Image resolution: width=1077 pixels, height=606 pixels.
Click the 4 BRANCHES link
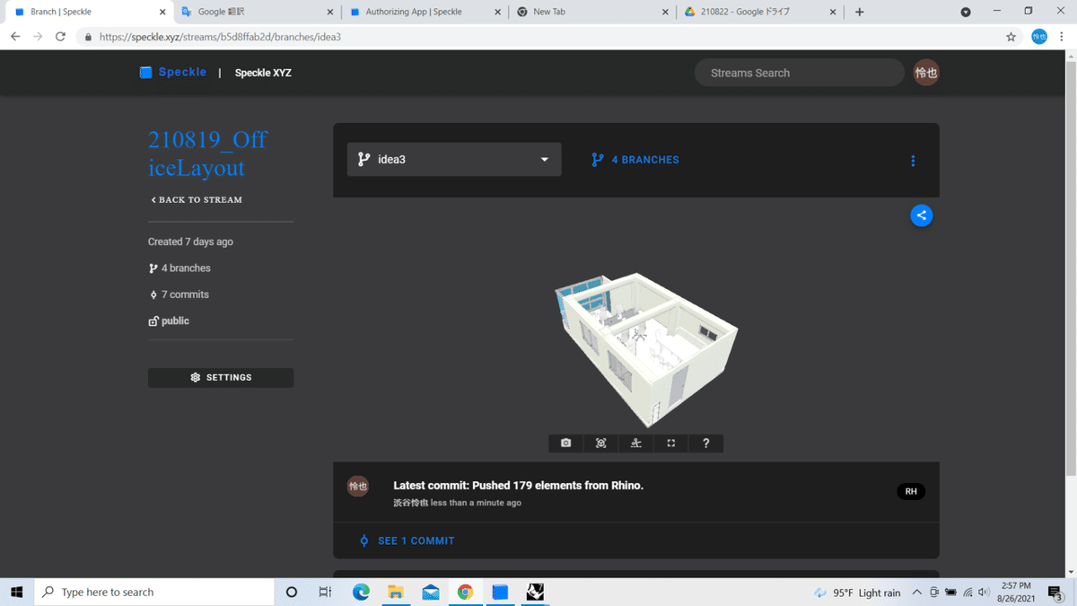click(x=635, y=160)
